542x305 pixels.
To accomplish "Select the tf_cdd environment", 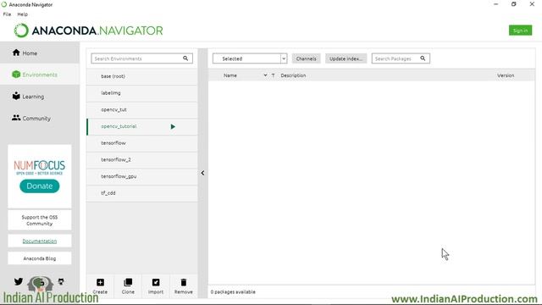I will pos(142,192).
